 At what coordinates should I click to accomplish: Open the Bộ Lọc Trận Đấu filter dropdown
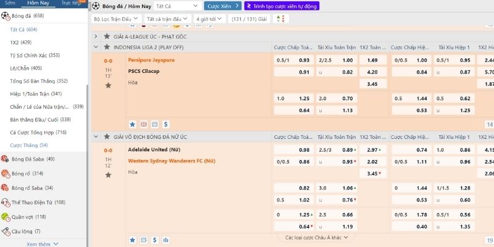[x=116, y=19]
